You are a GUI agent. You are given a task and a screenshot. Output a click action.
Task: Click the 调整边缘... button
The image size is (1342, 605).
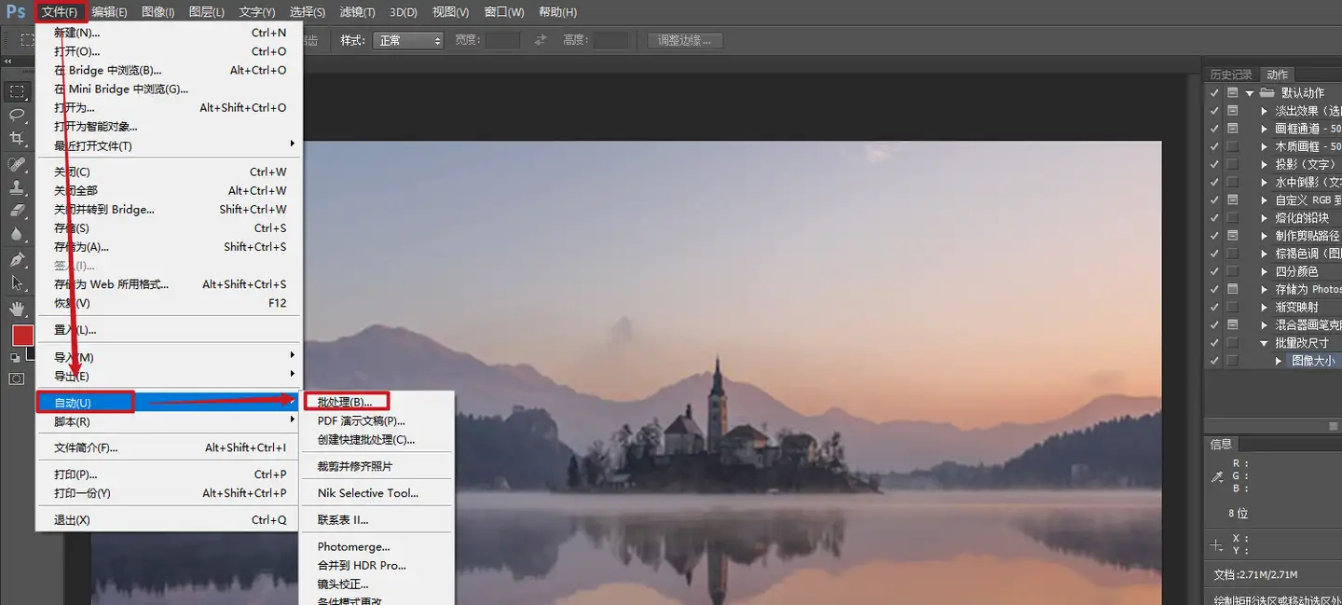[x=684, y=40]
